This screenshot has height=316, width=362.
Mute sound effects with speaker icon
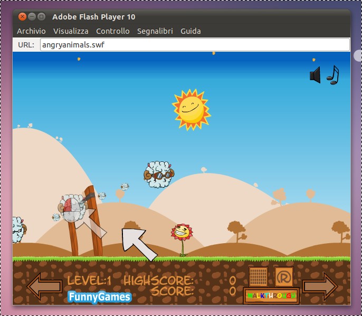pos(315,75)
